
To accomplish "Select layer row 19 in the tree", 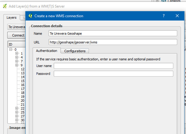I will pos(23,97).
